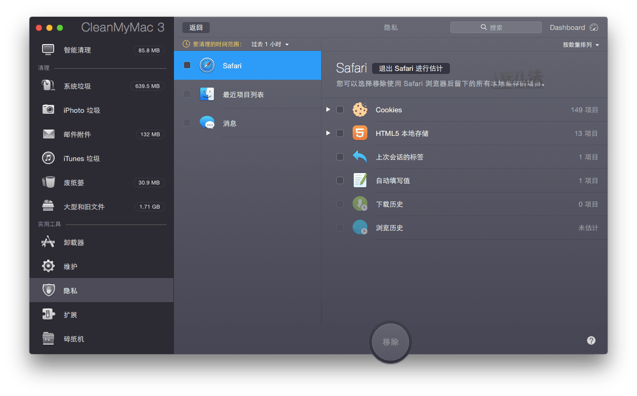Click the 返回 back button
This screenshot has height=396, width=637.
coord(196,28)
